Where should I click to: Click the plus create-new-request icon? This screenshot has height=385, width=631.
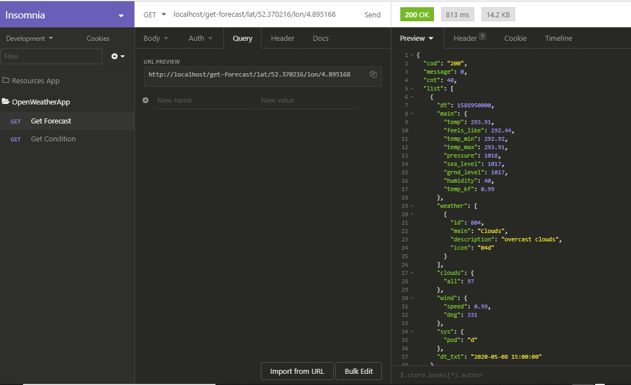(115, 56)
